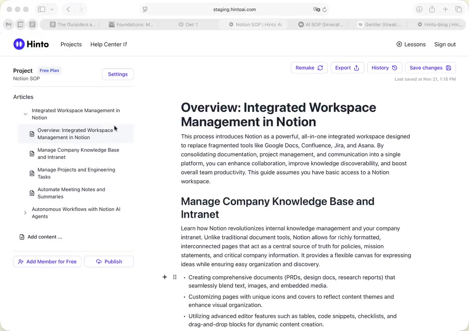469x331 pixels.
Task: Click the Safari share icon
Action: (x=432, y=9)
